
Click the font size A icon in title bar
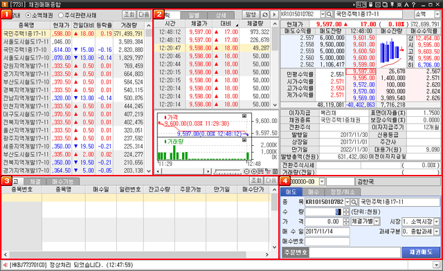click(x=406, y=5)
